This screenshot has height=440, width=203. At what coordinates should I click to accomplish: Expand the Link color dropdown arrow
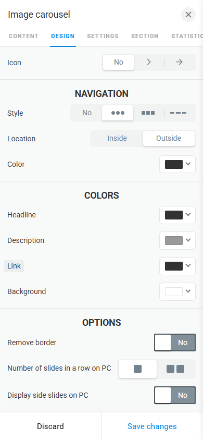(188, 266)
